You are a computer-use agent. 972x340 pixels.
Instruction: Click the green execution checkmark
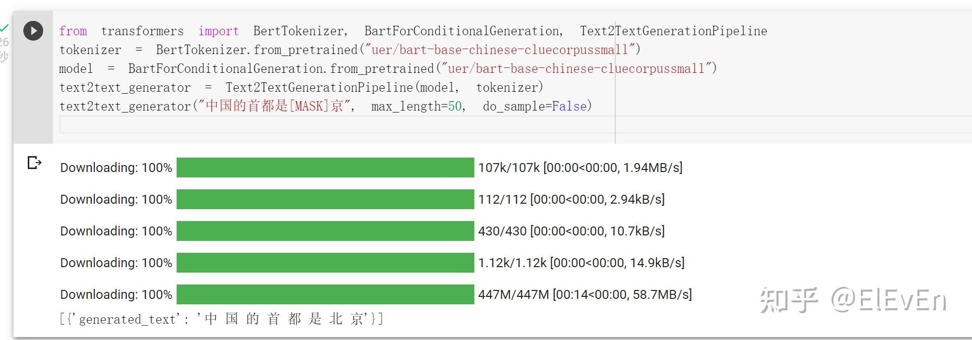pyautogui.click(x=4, y=27)
